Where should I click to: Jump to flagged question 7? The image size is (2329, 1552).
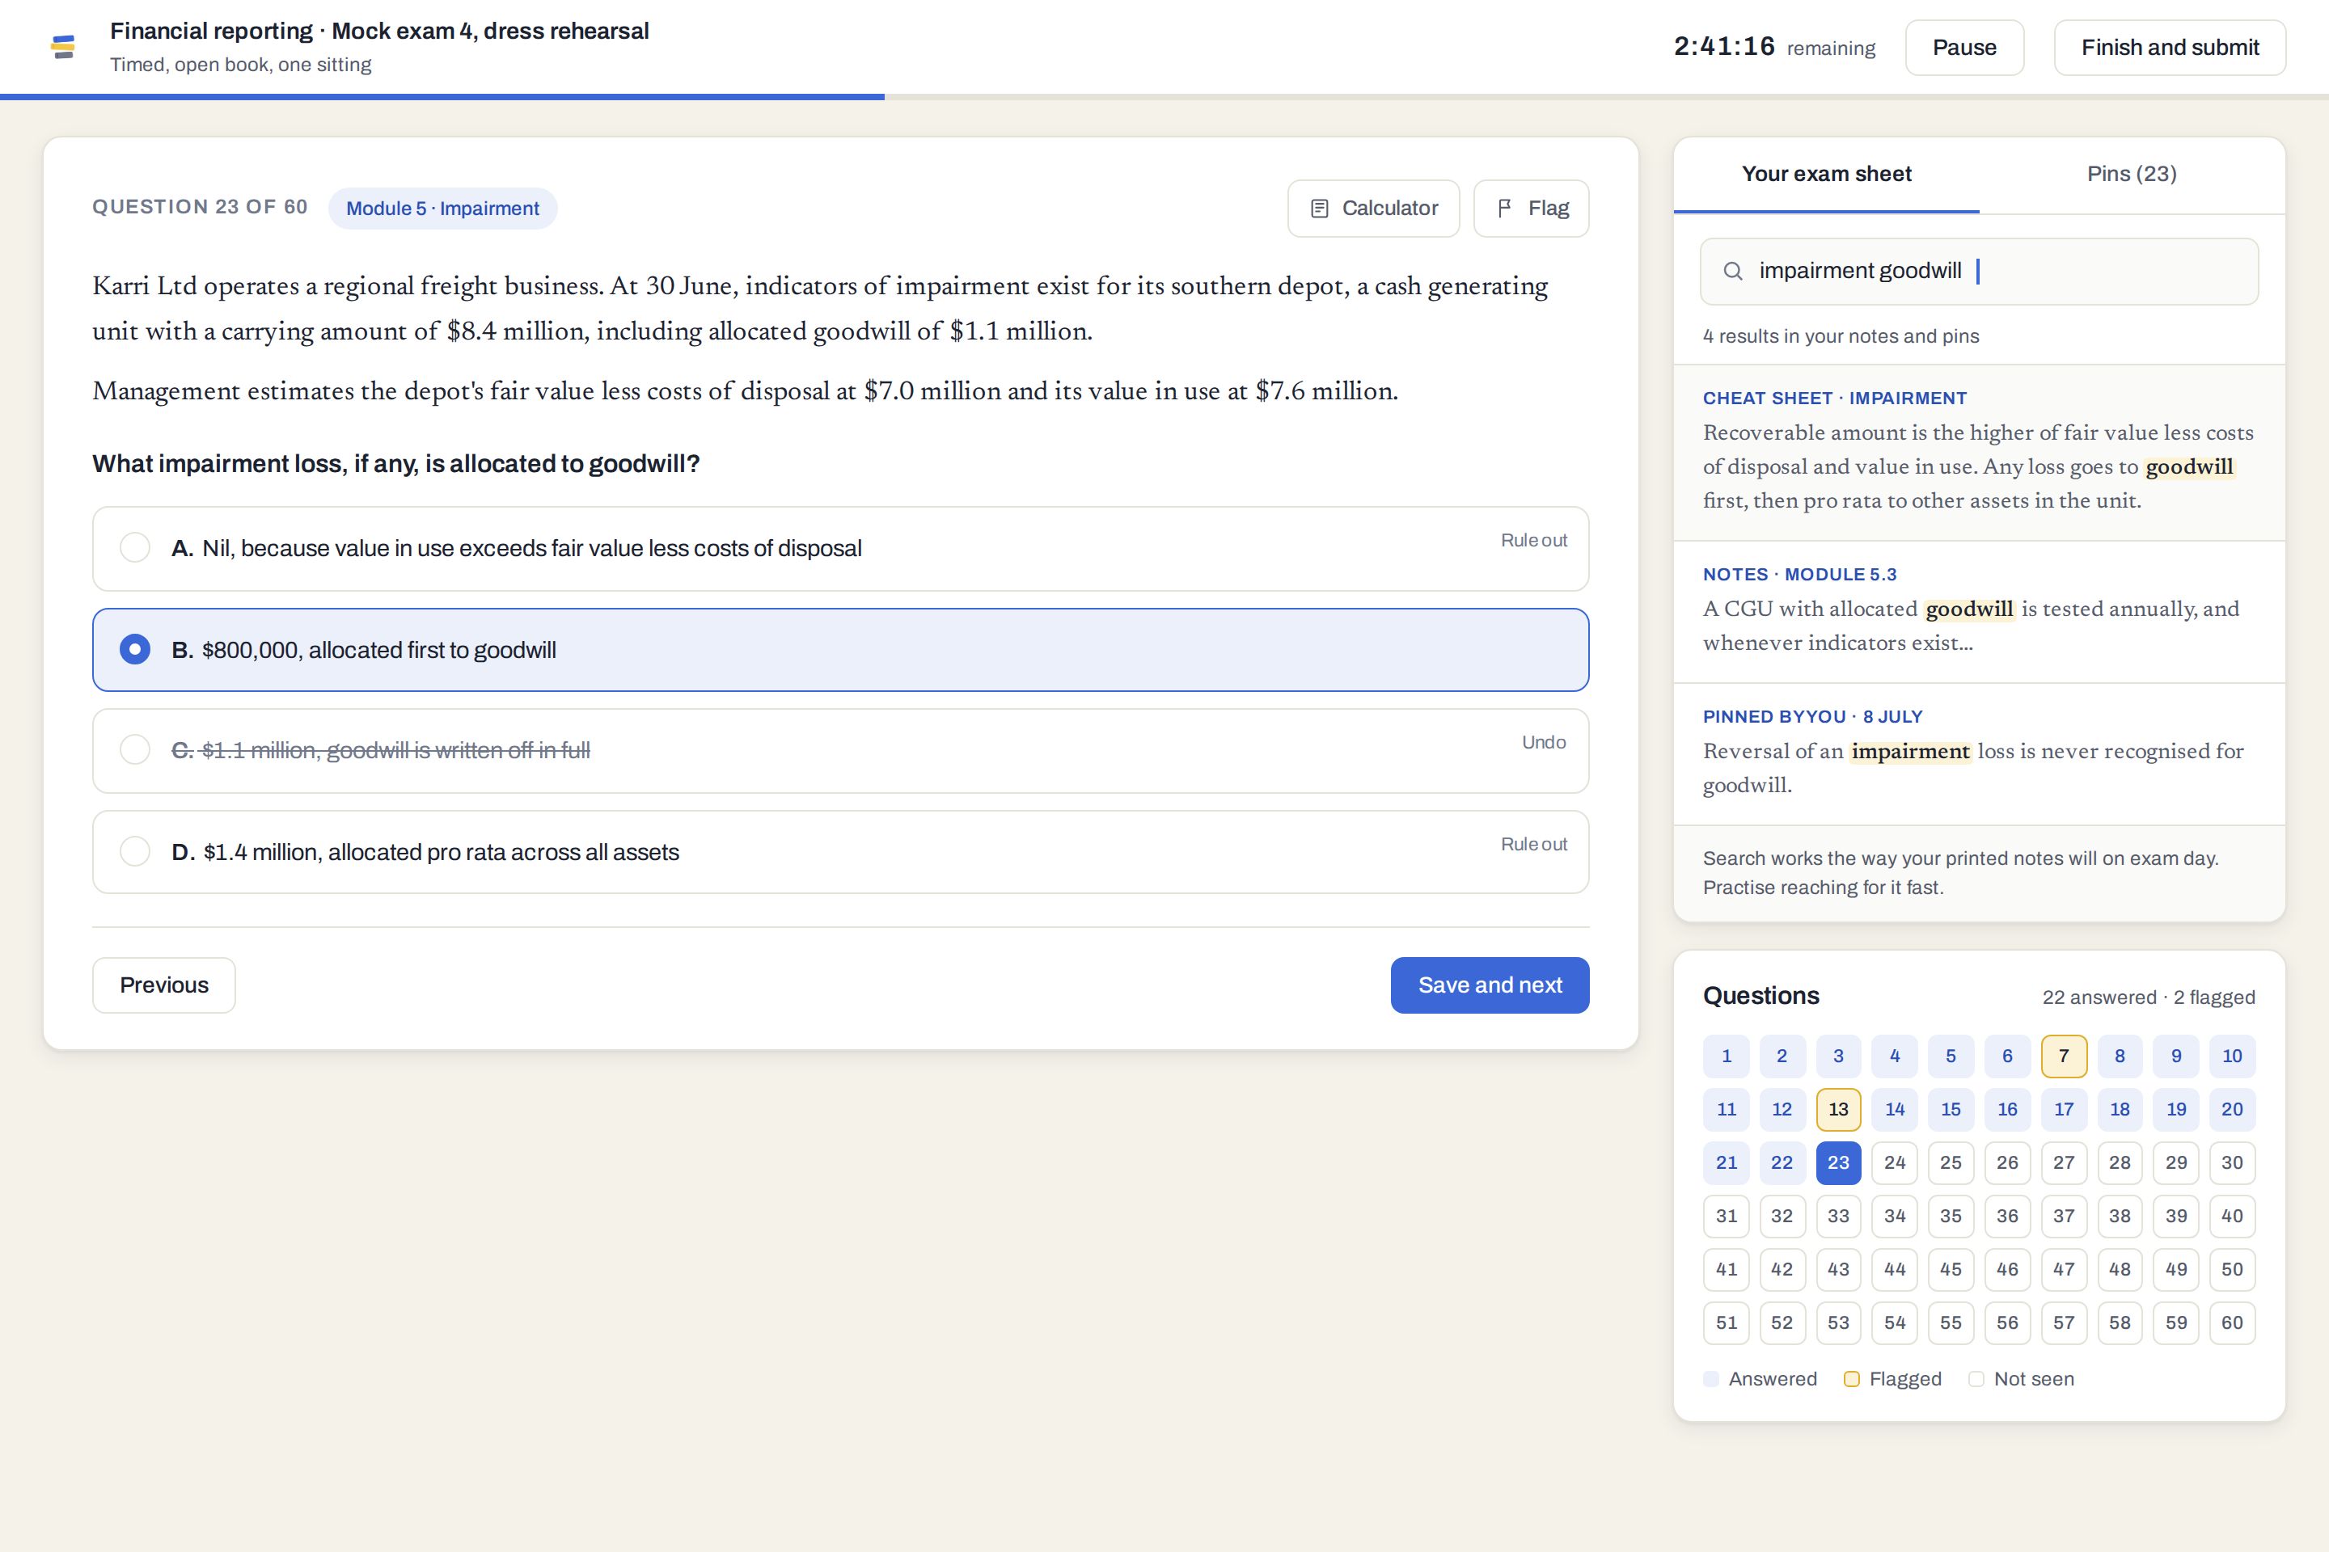(2064, 1056)
